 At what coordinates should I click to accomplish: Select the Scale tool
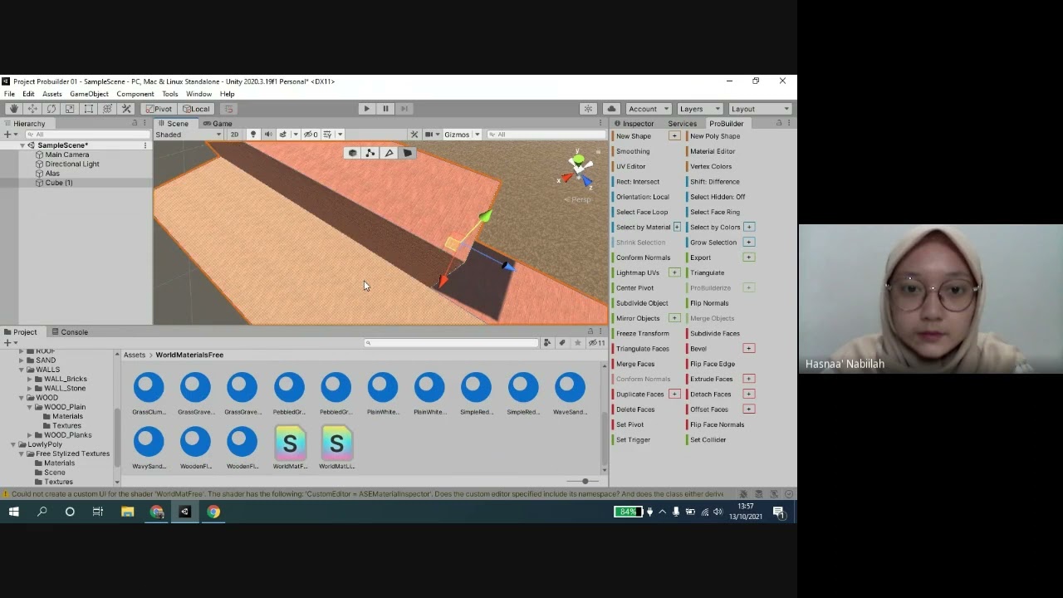click(70, 109)
